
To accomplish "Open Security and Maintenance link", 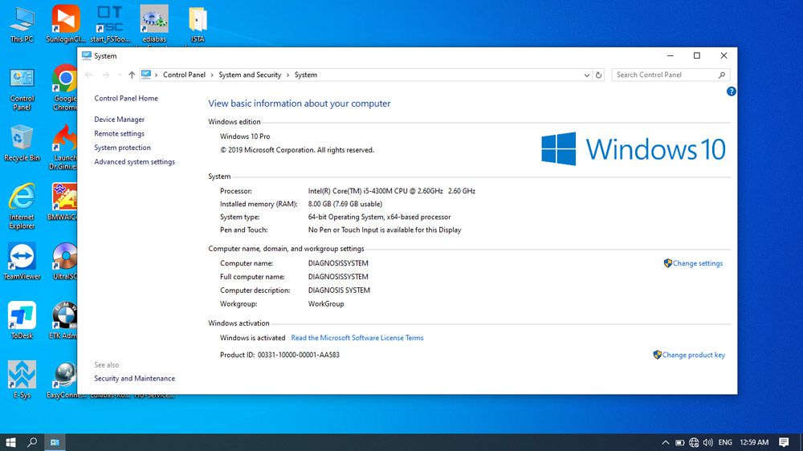I will (x=135, y=378).
